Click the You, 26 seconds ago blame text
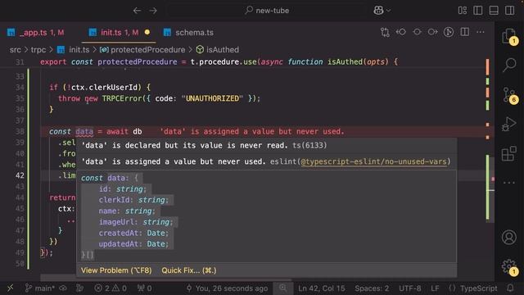The height and width of the screenshot is (295, 524). click(x=227, y=288)
